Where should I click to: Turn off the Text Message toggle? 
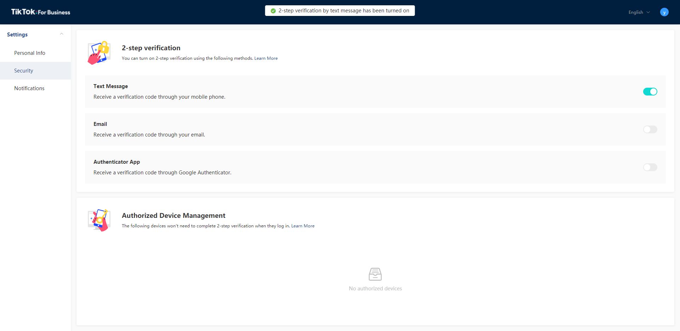(x=650, y=92)
